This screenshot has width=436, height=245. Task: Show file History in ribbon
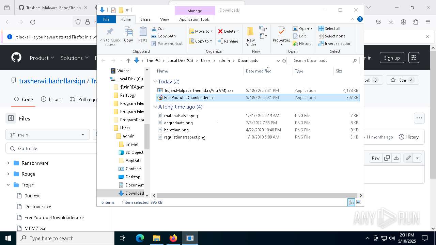pyautogui.click(x=302, y=44)
